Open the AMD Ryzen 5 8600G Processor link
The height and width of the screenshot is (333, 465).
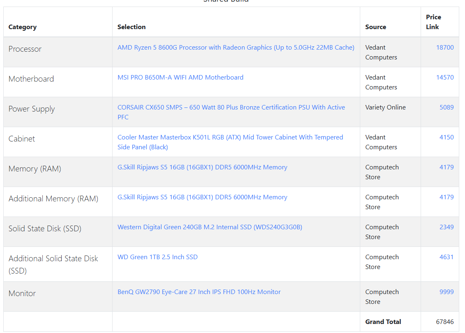pyautogui.click(x=236, y=47)
